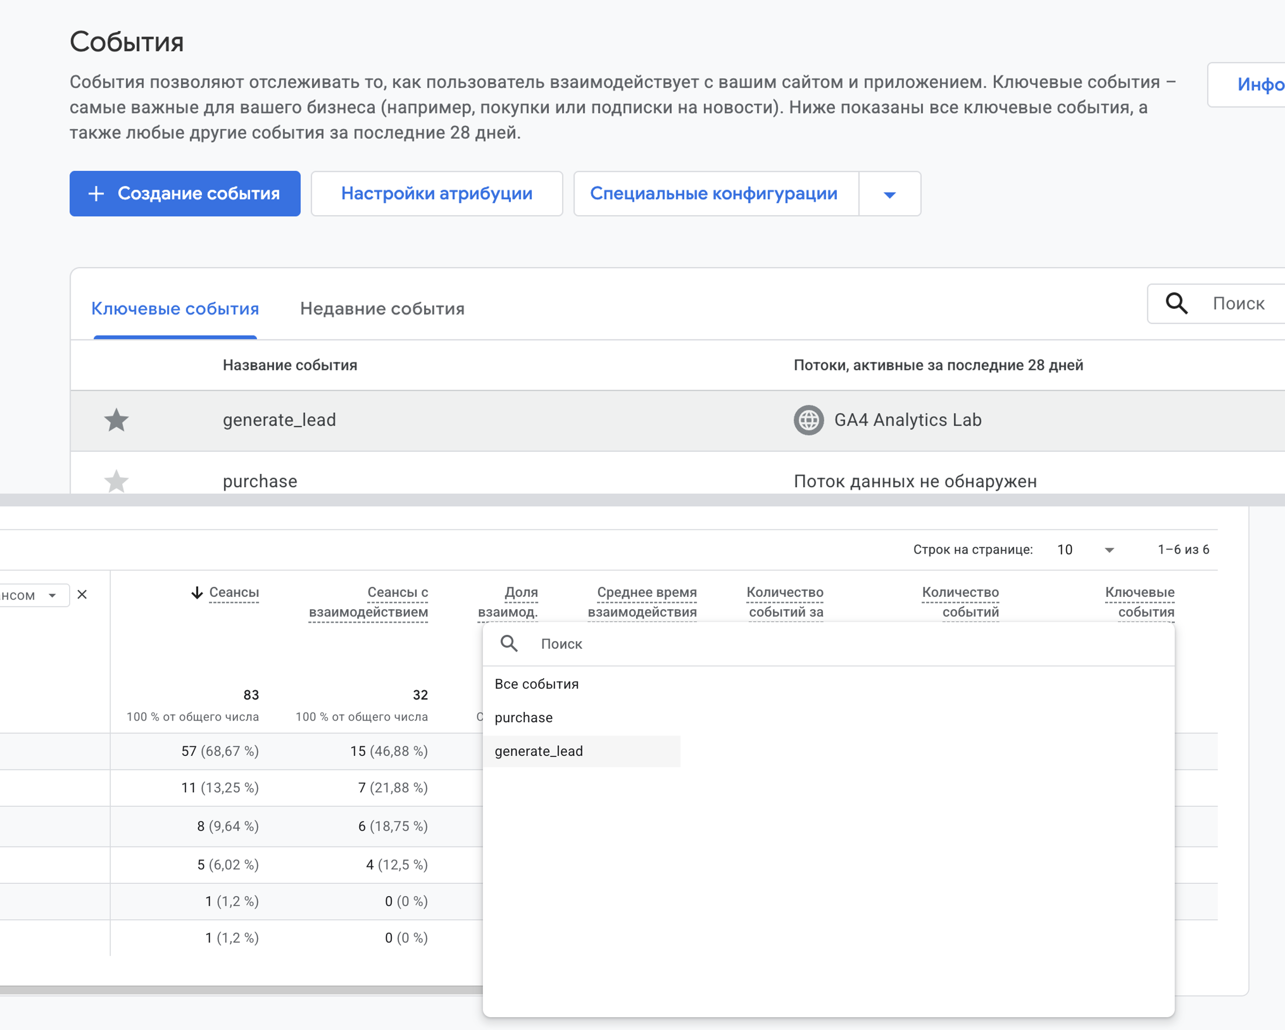The height and width of the screenshot is (1030, 1285).
Task: Click the generate_lead event name
Action: click(x=279, y=420)
